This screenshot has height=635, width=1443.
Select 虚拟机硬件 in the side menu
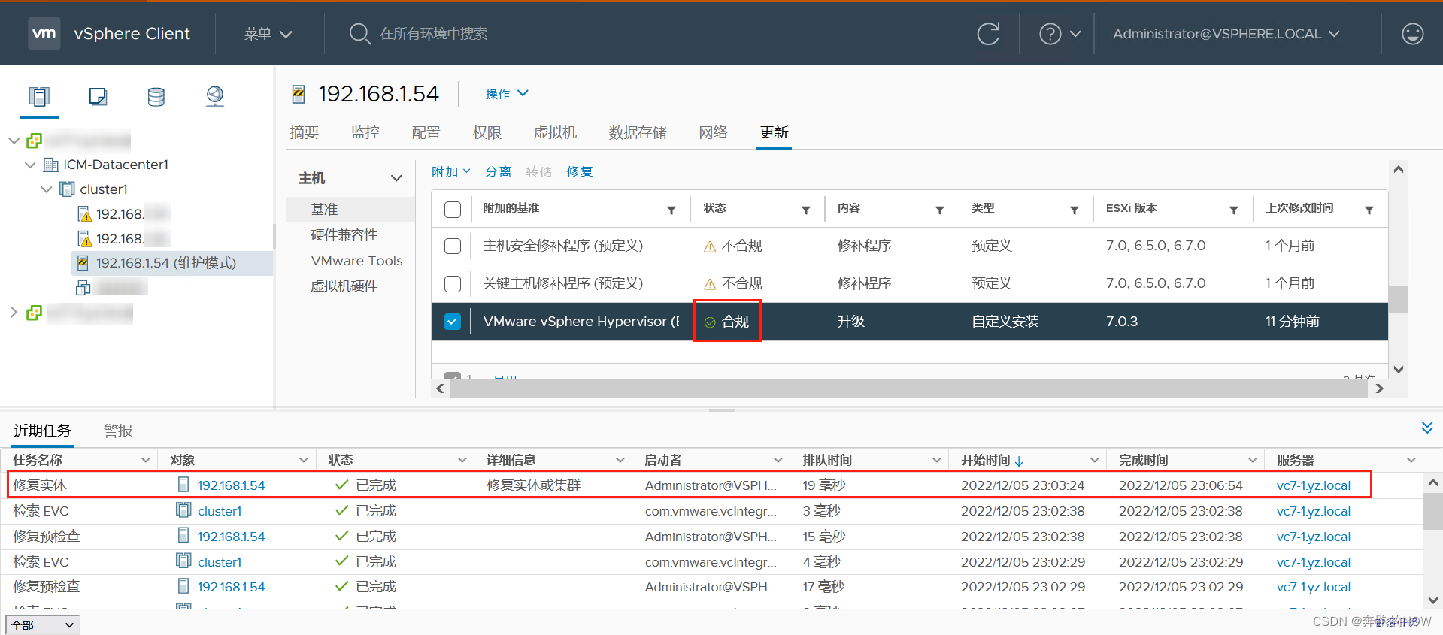click(x=344, y=286)
